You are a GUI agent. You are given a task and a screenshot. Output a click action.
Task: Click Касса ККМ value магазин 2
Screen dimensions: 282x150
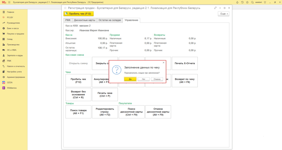click(85, 26)
